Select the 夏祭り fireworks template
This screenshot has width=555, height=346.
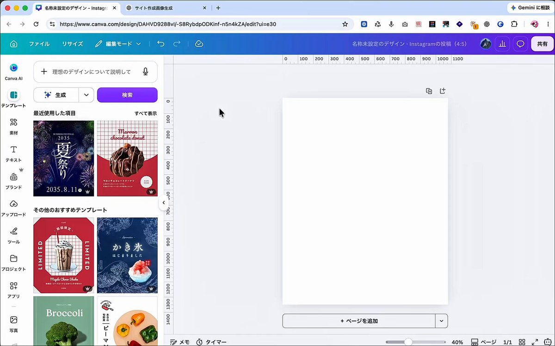click(64, 159)
